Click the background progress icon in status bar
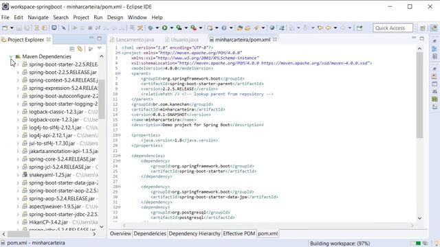 (426, 243)
